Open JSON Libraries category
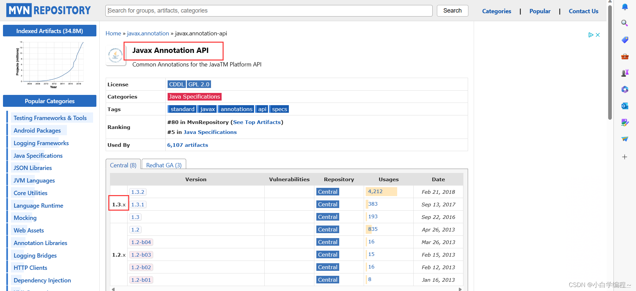The image size is (636, 291). (x=32, y=168)
